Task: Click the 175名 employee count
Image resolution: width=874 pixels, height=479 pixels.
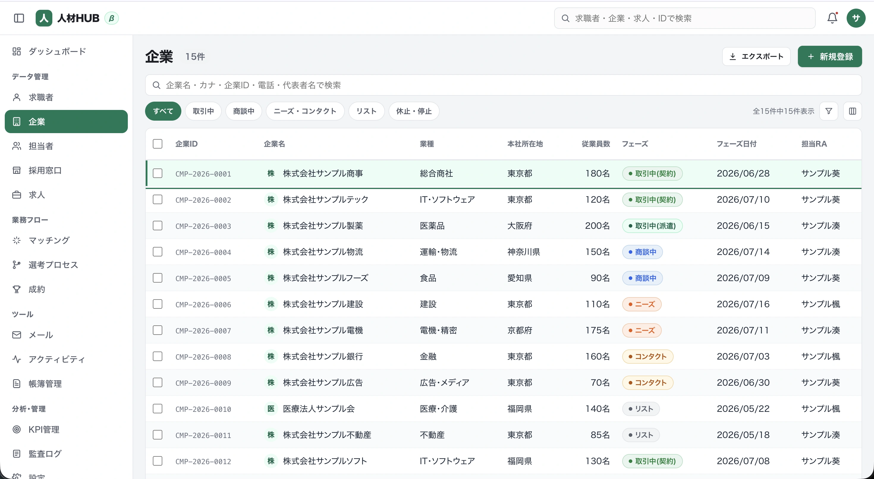Action: [598, 330]
